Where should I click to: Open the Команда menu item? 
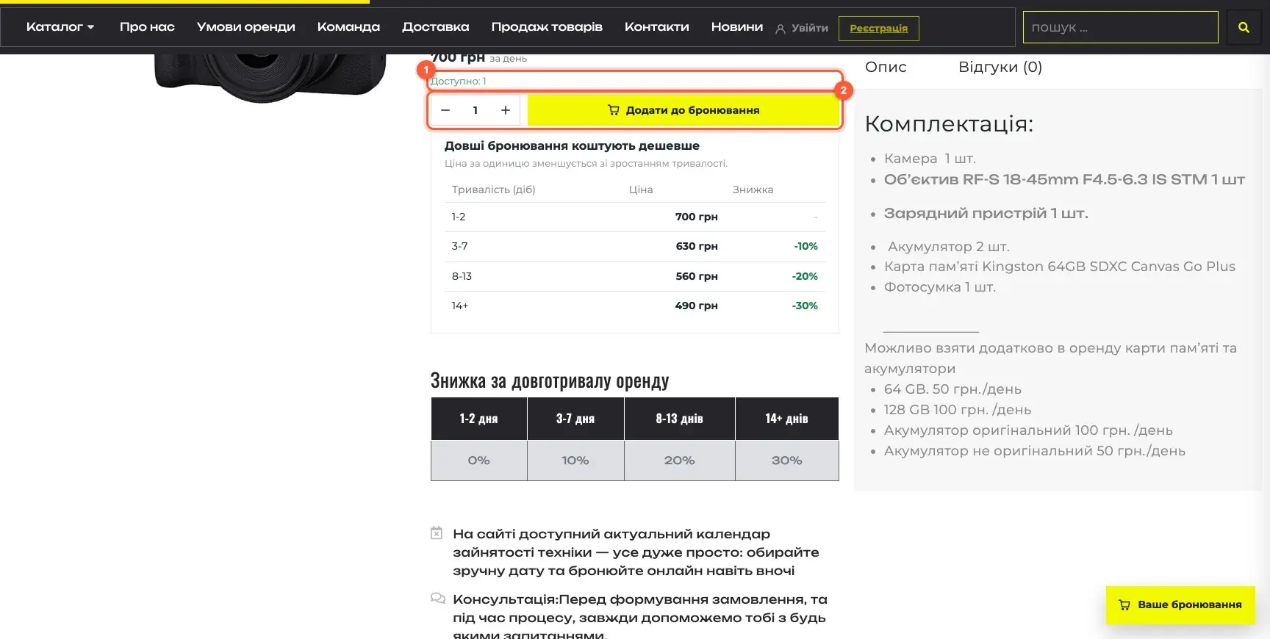point(348,27)
